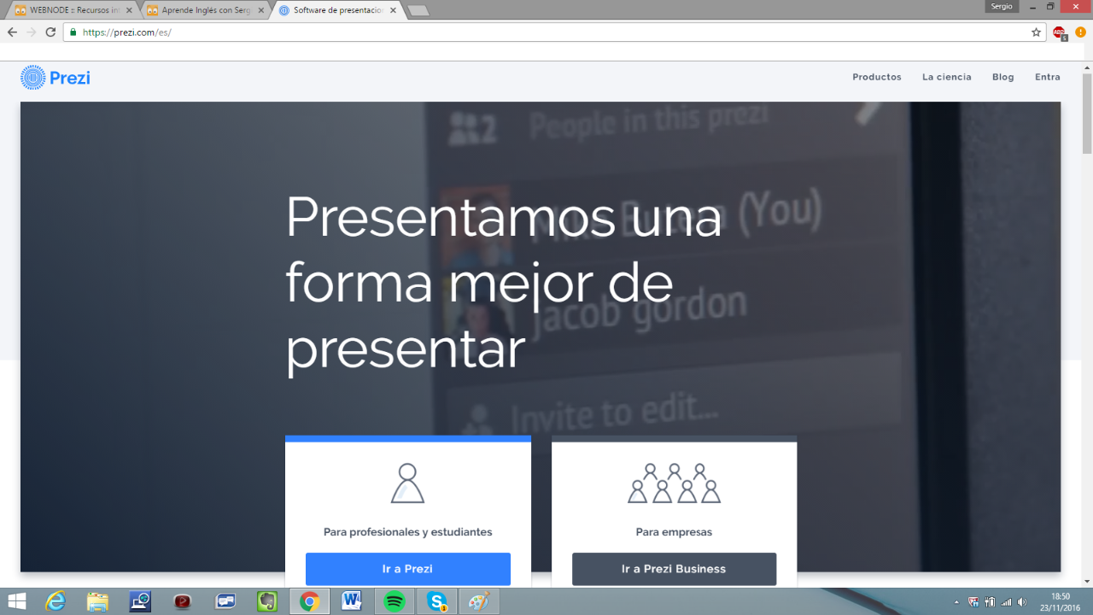Open La ciencia in the navigation bar
This screenshot has width=1093, height=615.
click(x=946, y=77)
